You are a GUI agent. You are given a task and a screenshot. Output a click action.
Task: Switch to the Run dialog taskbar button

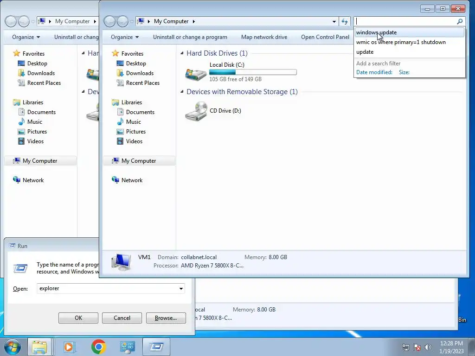(156, 347)
